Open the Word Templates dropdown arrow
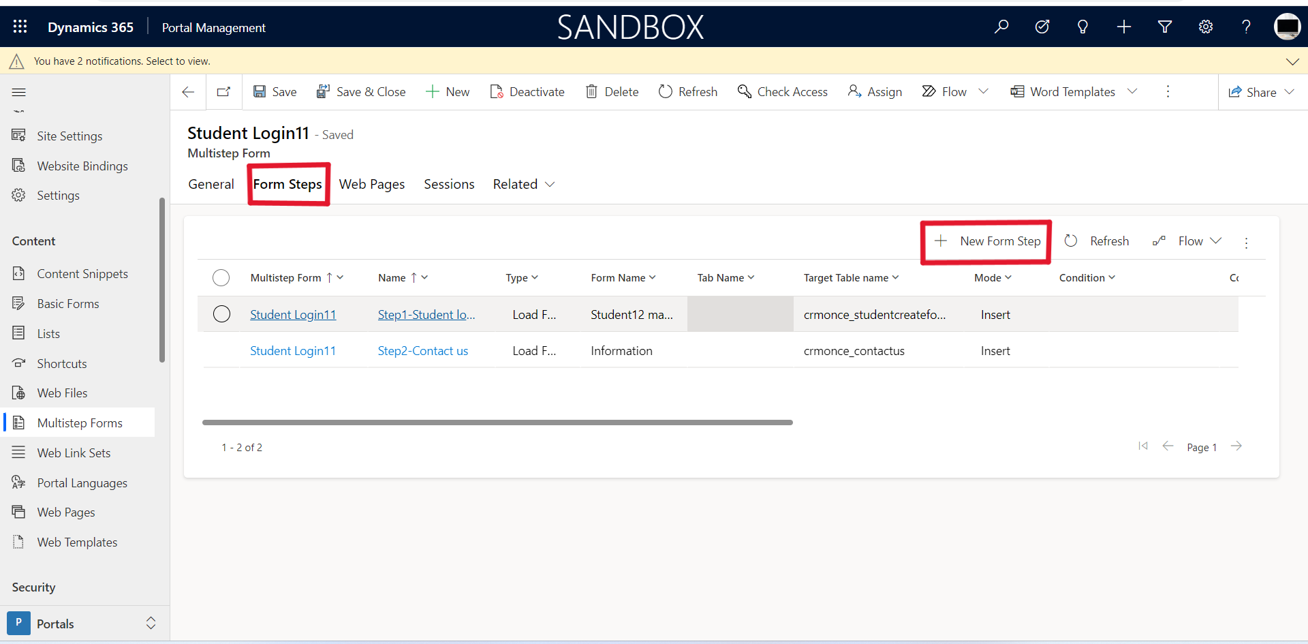Viewport: 1308px width, 644px height. tap(1132, 91)
